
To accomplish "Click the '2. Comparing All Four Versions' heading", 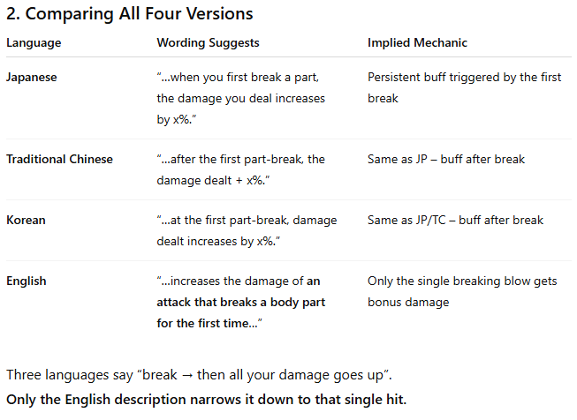I will [x=130, y=14].
